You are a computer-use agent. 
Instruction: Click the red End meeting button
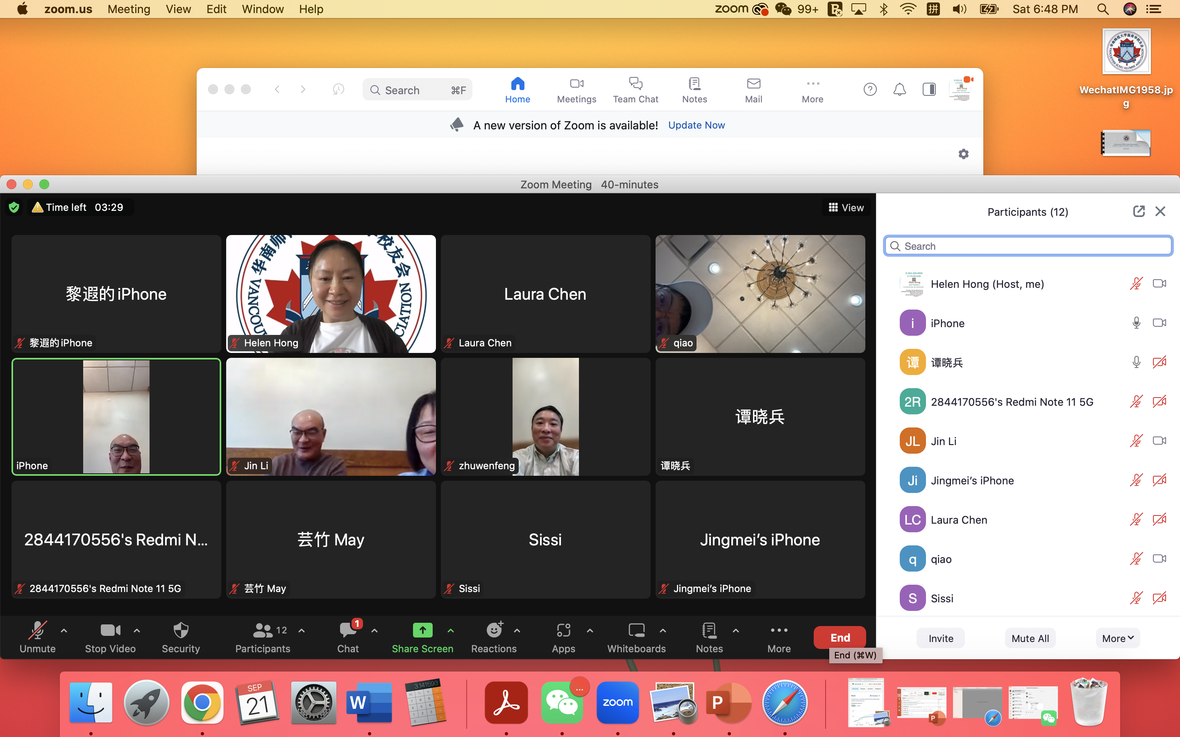click(x=840, y=637)
